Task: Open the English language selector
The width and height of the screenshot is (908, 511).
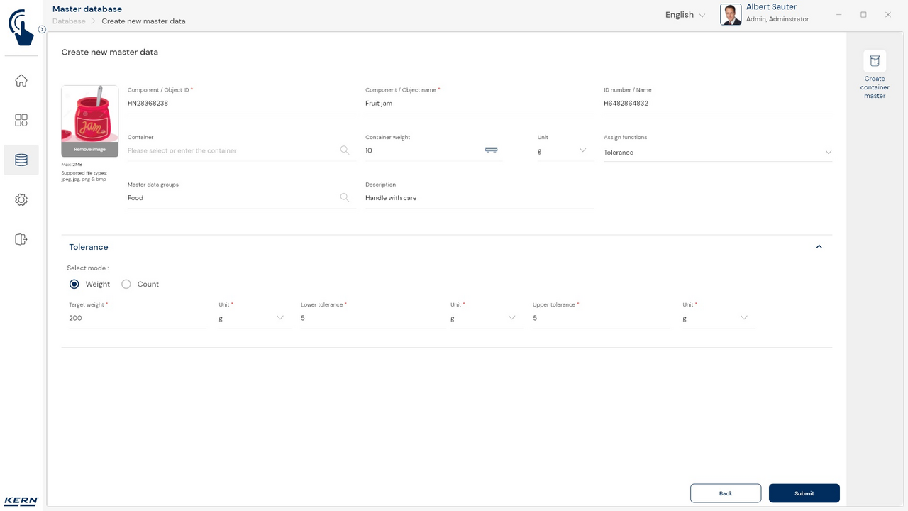Action: [685, 15]
